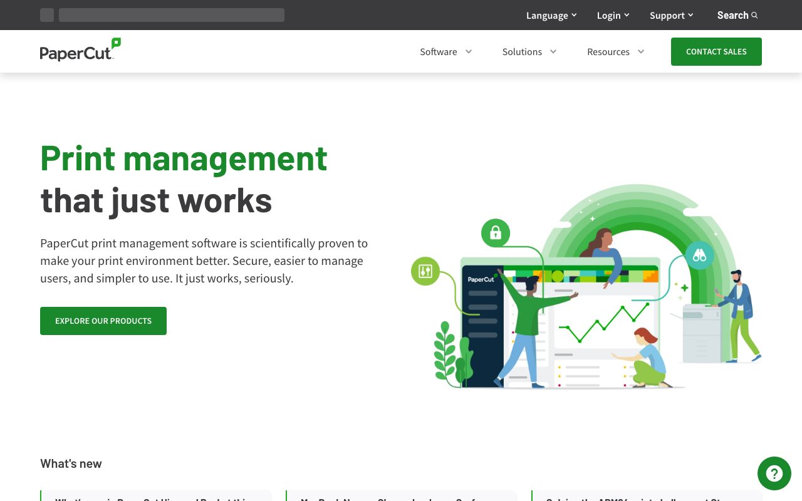Image resolution: width=802 pixels, height=501 pixels.
Task: Click the green padlock icon in illustration
Action: [x=496, y=233]
